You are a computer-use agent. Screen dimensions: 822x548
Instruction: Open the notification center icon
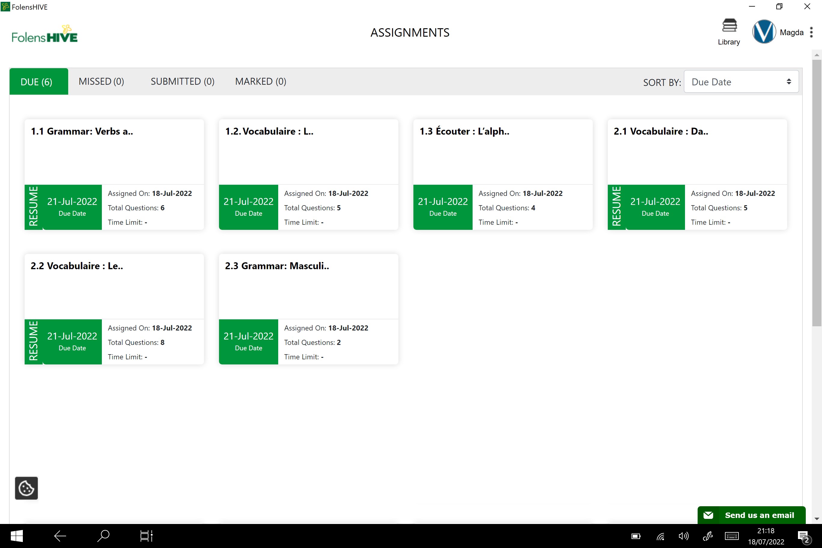(803, 536)
